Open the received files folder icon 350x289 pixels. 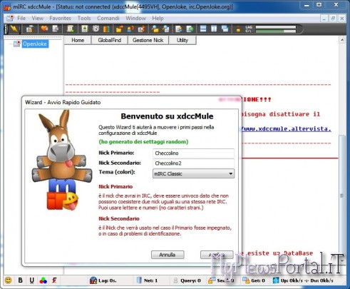coord(155,29)
